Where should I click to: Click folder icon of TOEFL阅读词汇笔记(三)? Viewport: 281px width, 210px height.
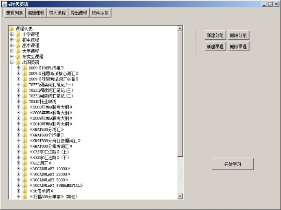pos(25,90)
